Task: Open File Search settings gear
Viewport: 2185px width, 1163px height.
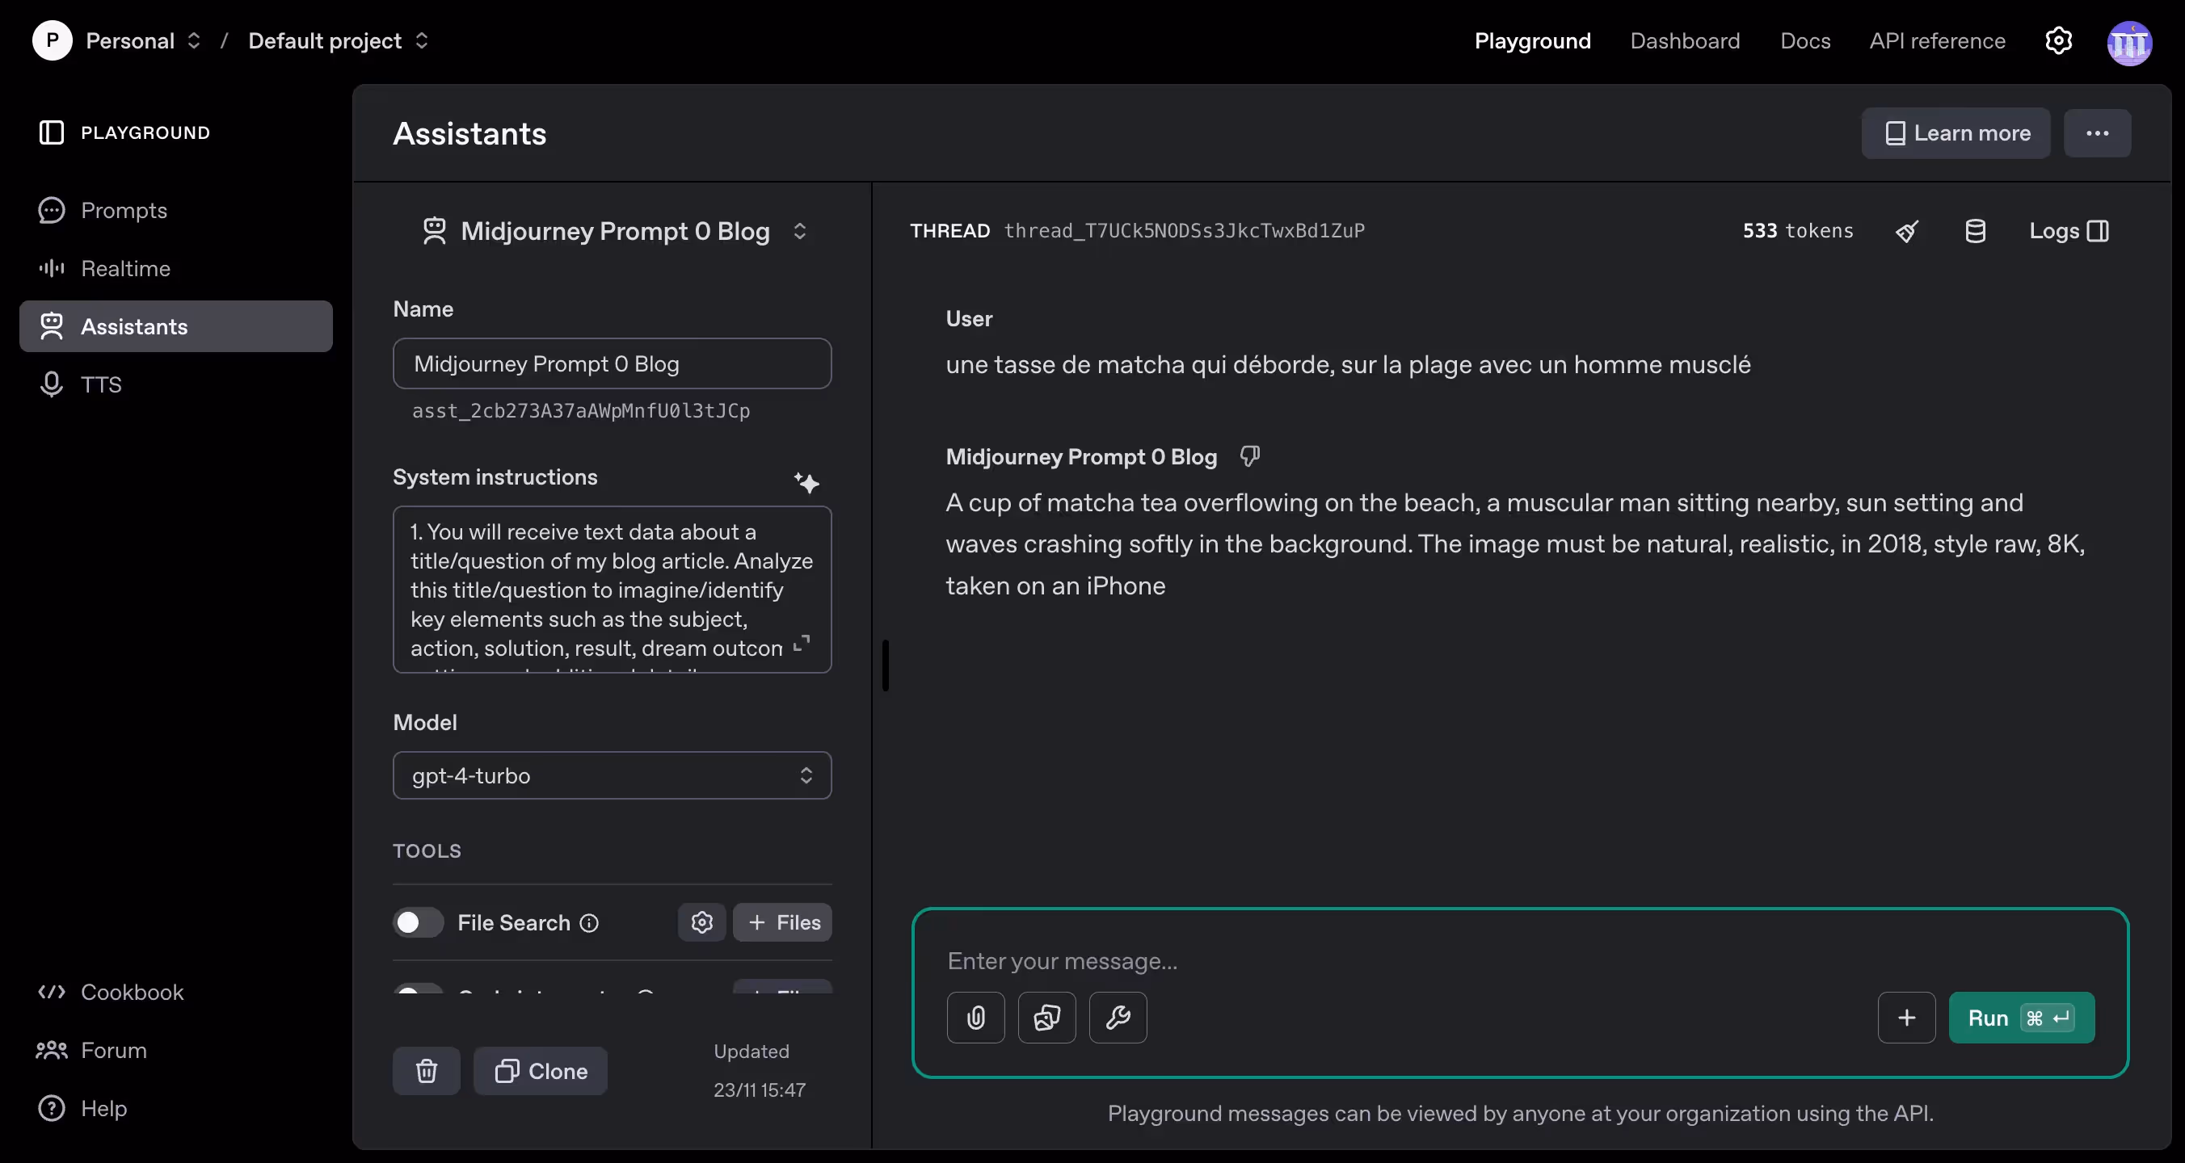Action: (701, 922)
